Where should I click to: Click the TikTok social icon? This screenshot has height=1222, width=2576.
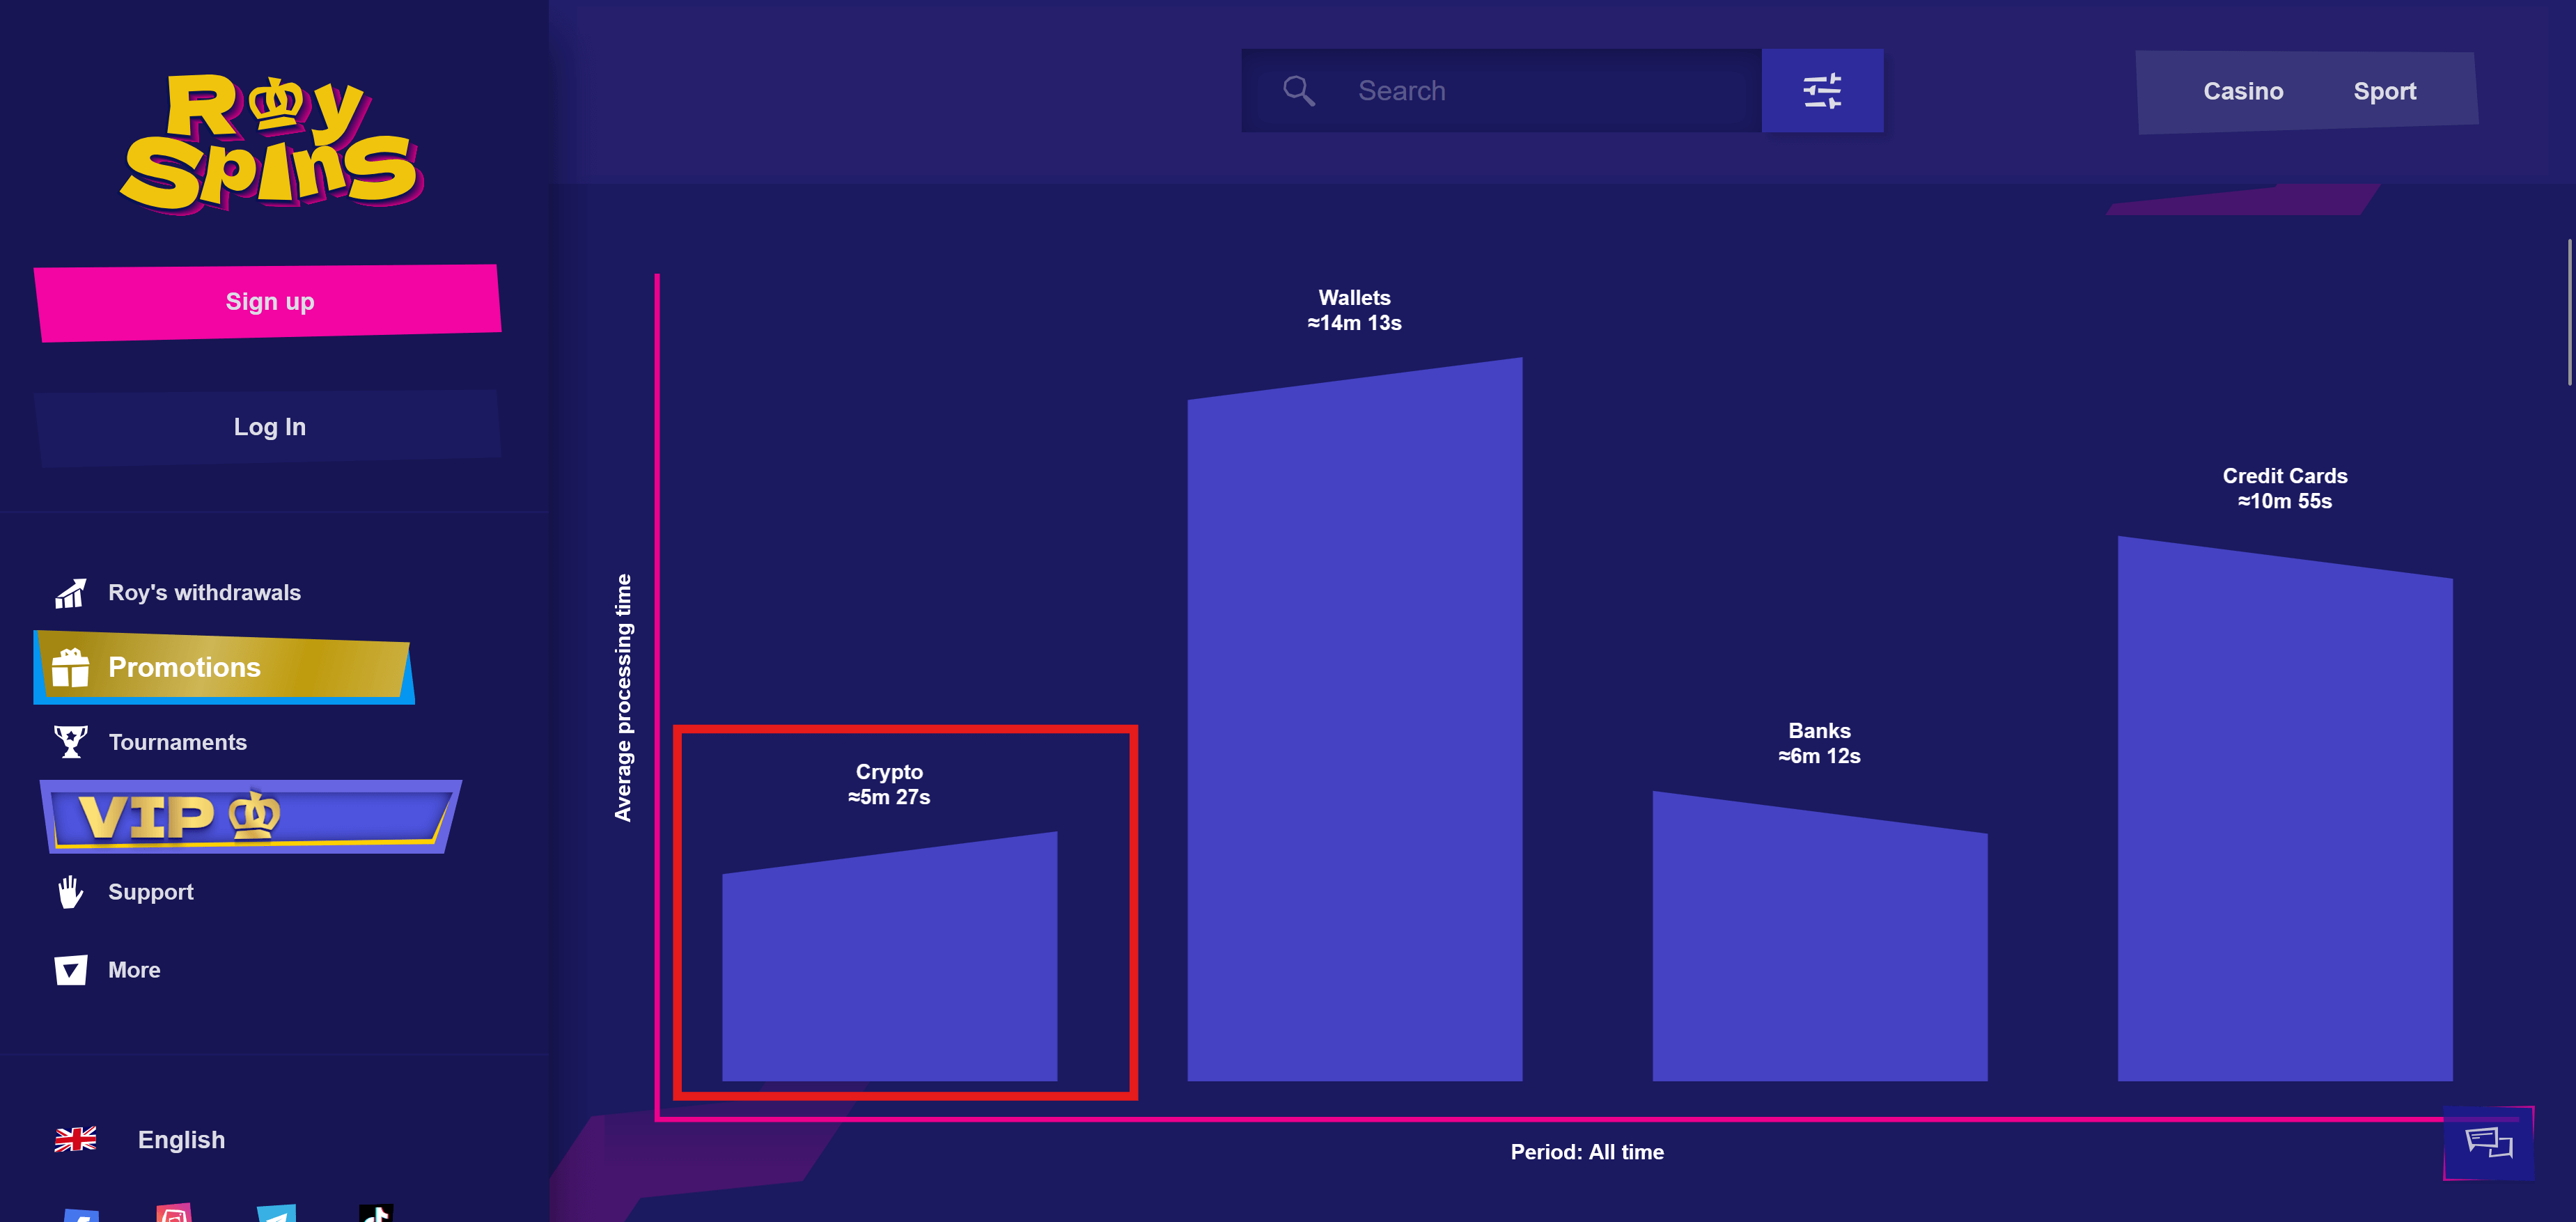pos(376,1214)
